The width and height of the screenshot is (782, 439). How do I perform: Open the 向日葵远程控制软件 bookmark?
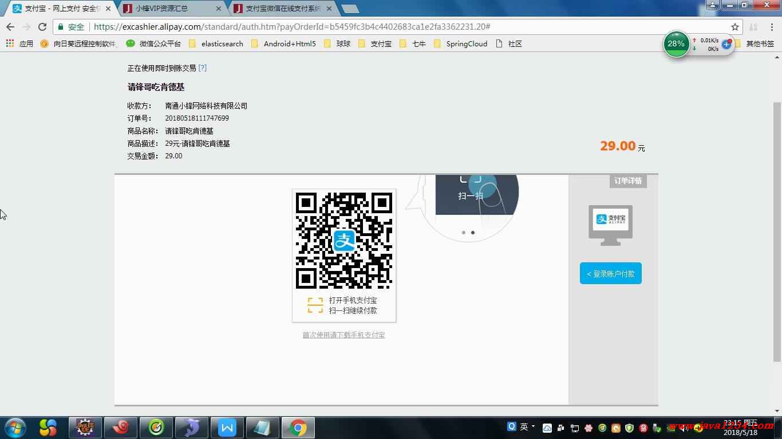point(79,43)
